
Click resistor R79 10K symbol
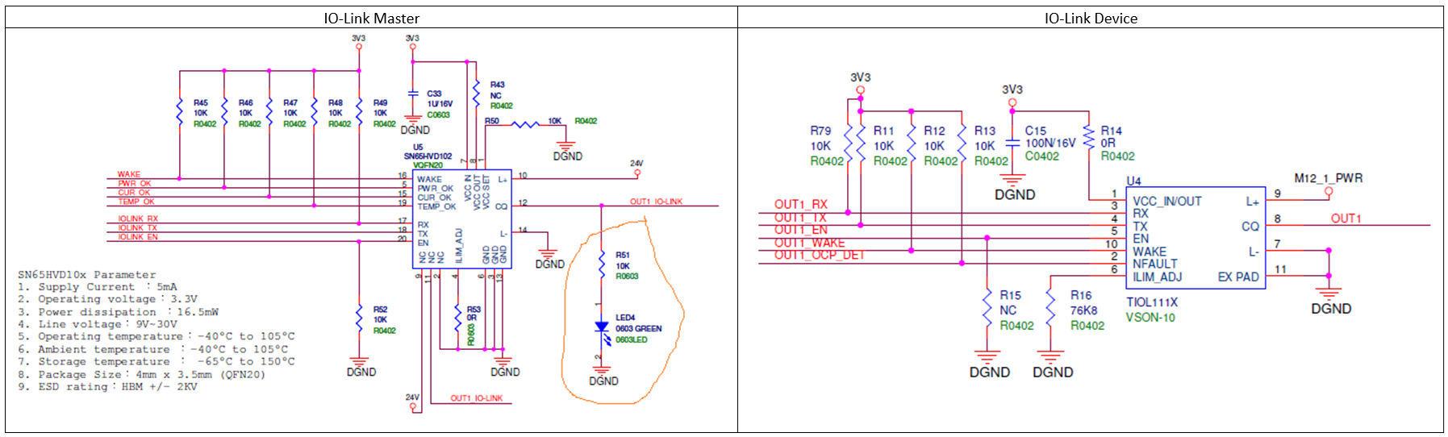pos(848,145)
